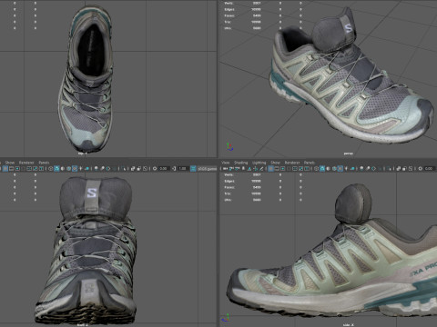The image size is (437, 327).
Task: Toggle Safe Title in the side view toolbar
Action: (x=307, y=169)
